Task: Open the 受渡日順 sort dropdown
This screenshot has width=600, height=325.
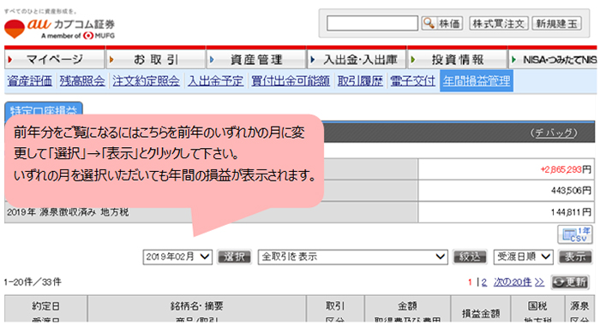Action: [524, 257]
